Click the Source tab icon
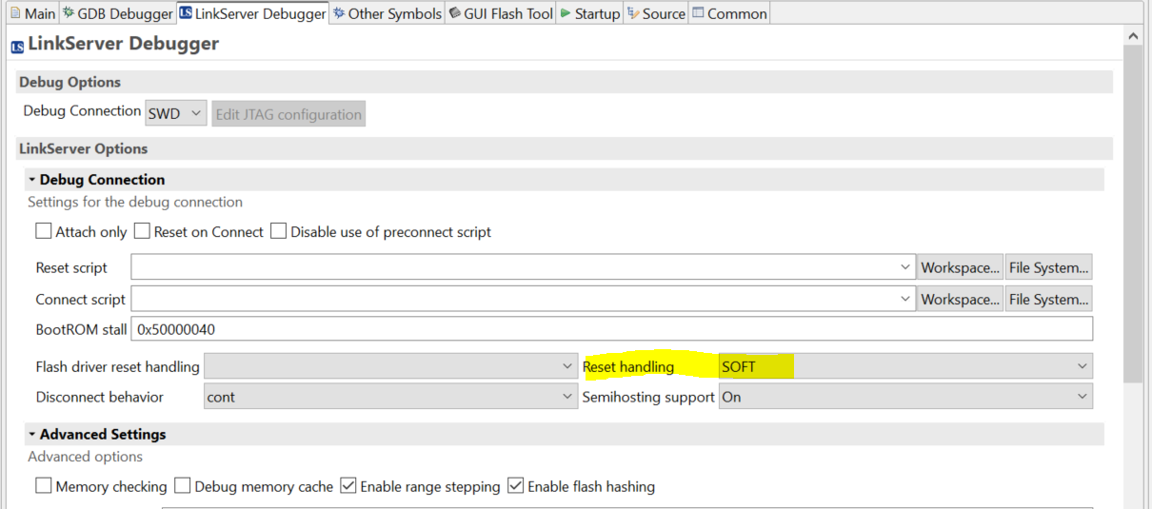 pyautogui.click(x=633, y=13)
